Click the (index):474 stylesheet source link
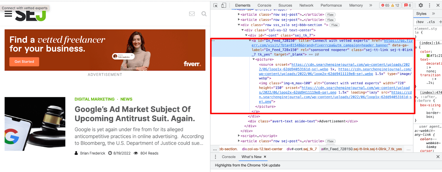The height and width of the screenshot is (172, 442). click(431, 92)
